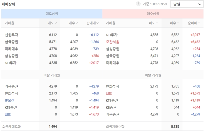Click 매매상위 section title

click(8, 4)
